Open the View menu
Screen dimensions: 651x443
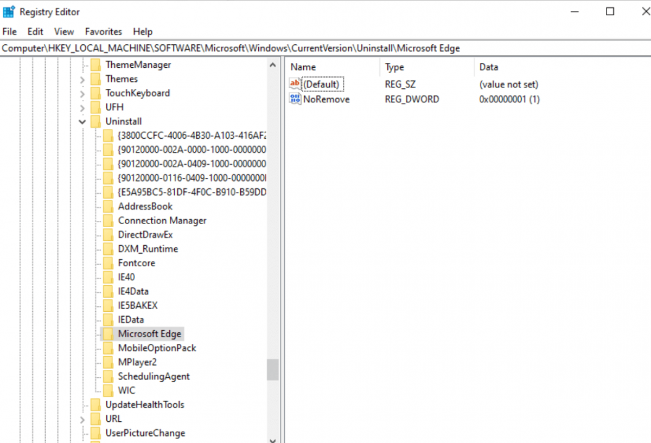[x=63, y=31]
